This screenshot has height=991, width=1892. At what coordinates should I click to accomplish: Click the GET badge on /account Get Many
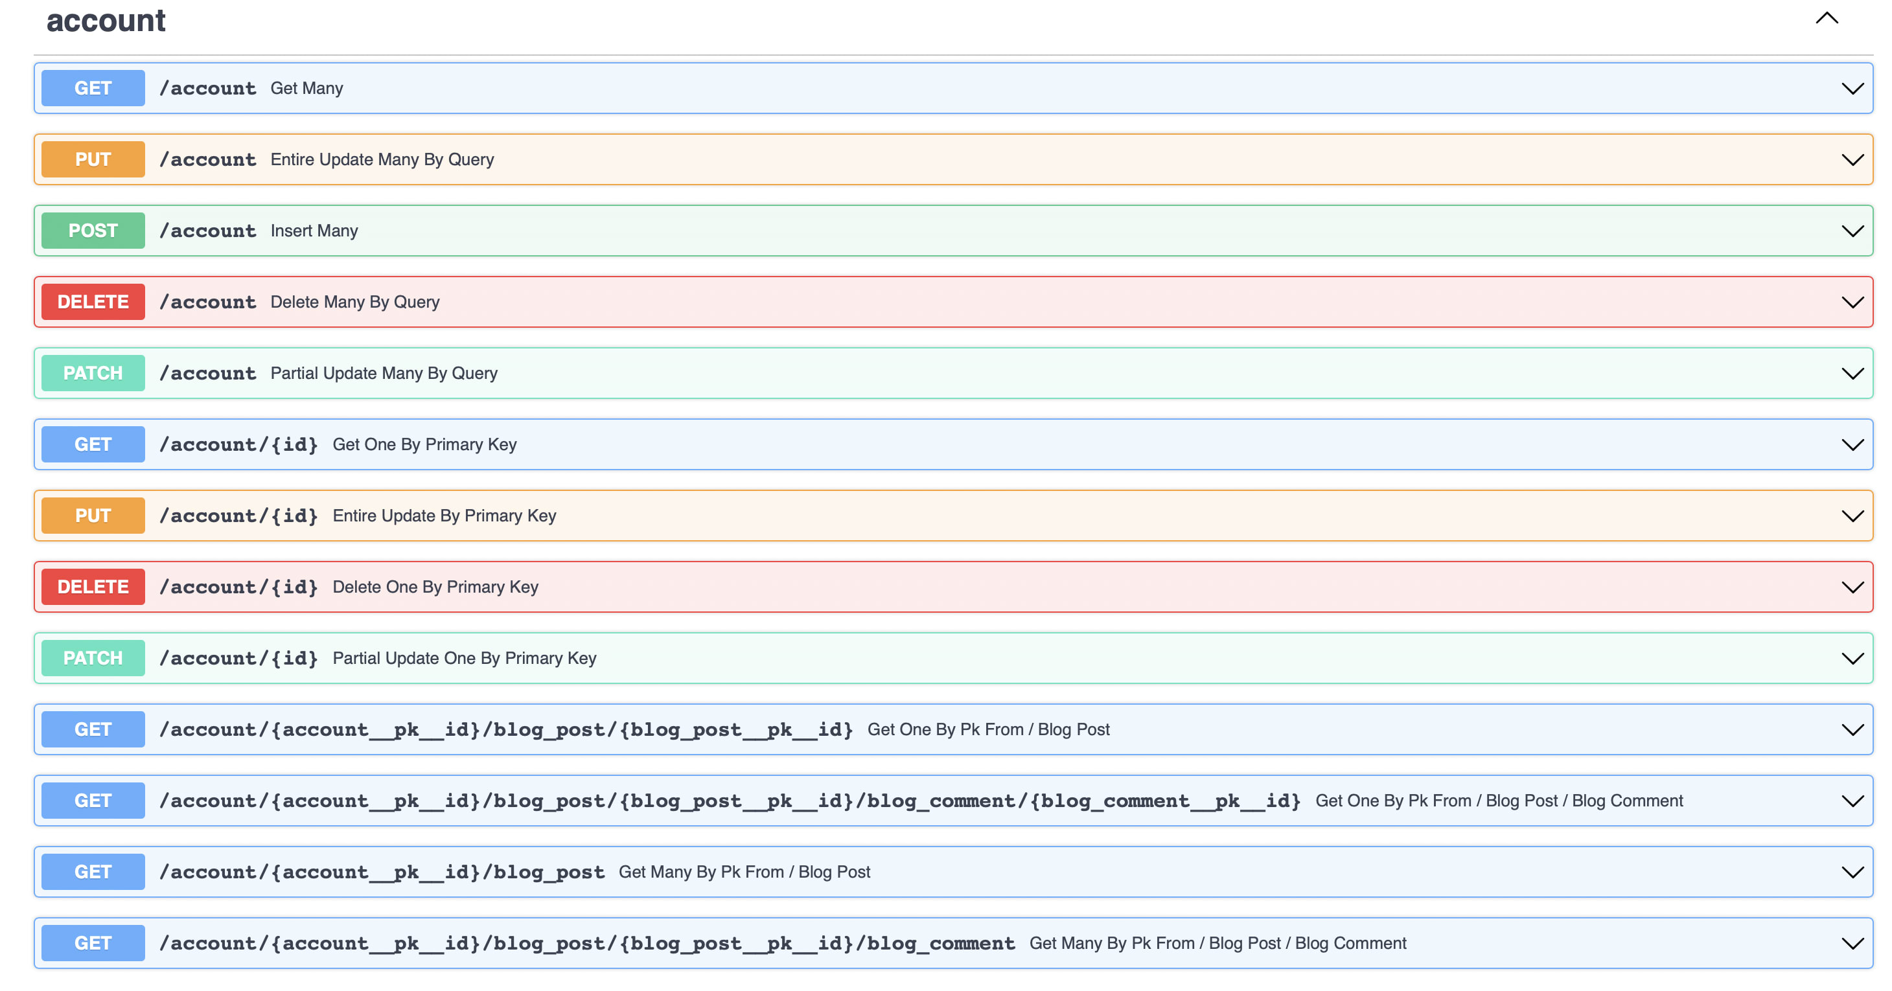(x=93, y=87)
